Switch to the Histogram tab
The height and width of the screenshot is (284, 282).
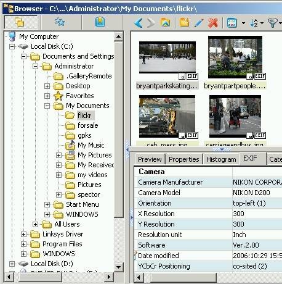(221, 159)
